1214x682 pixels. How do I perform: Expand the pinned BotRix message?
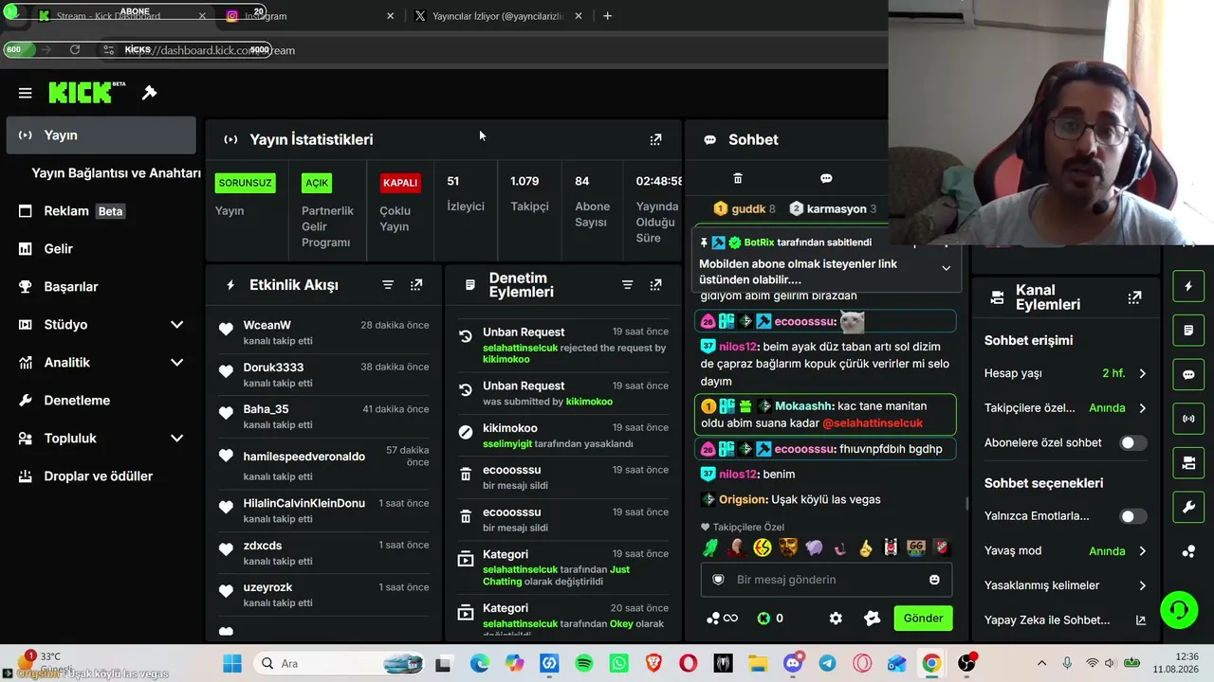[x=946, y=268]
